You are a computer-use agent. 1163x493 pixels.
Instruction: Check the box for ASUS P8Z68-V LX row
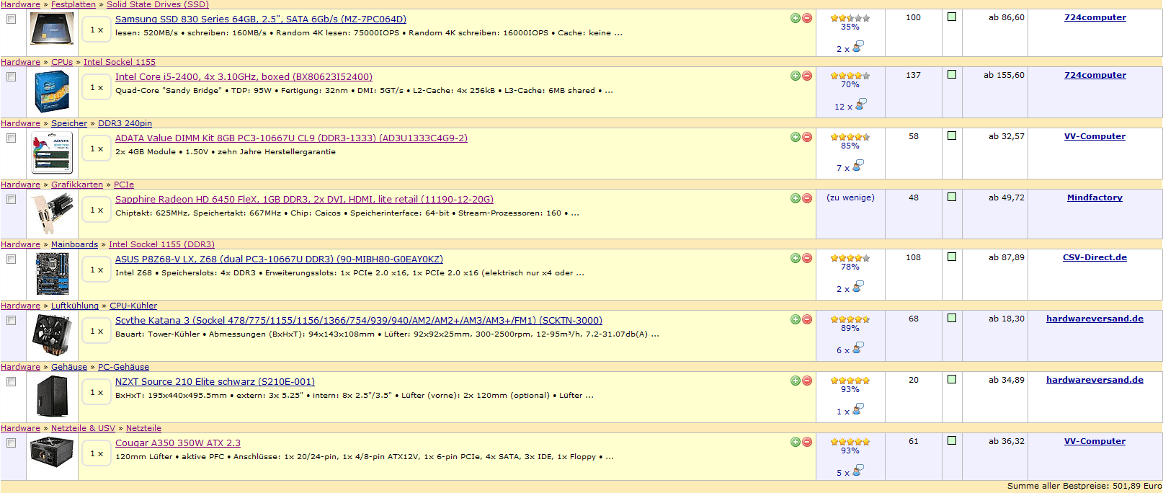(x=11, y=259)
